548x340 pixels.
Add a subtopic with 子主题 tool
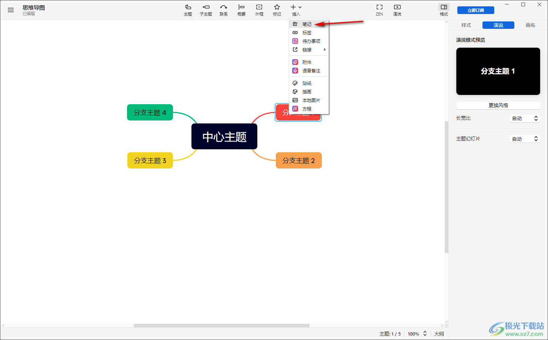click(206, 10)
